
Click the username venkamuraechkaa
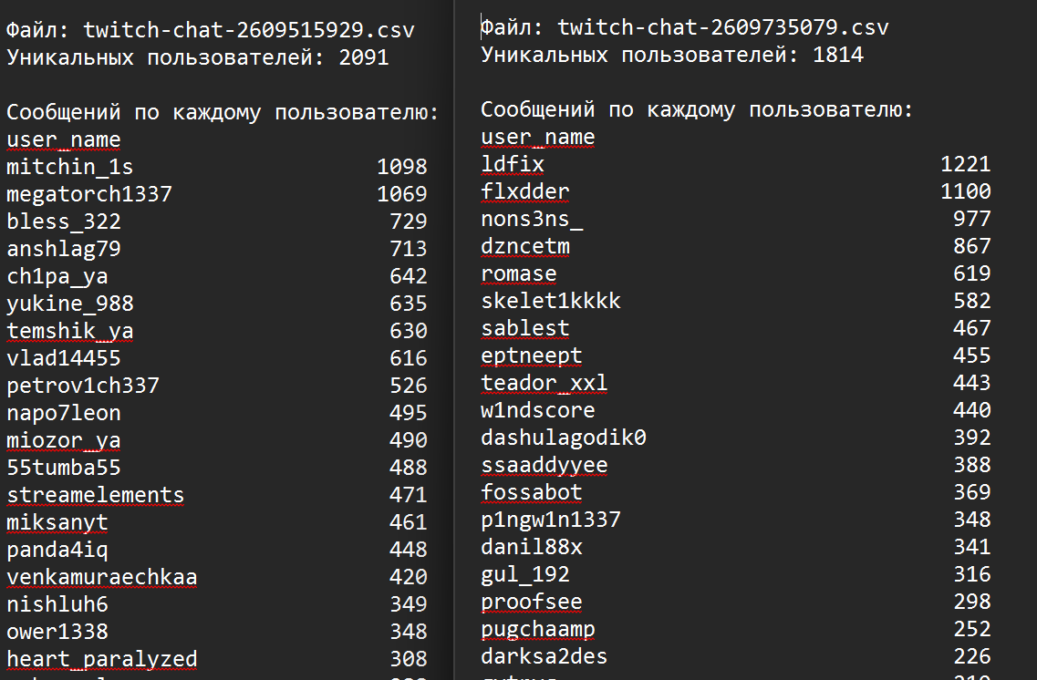101,577
